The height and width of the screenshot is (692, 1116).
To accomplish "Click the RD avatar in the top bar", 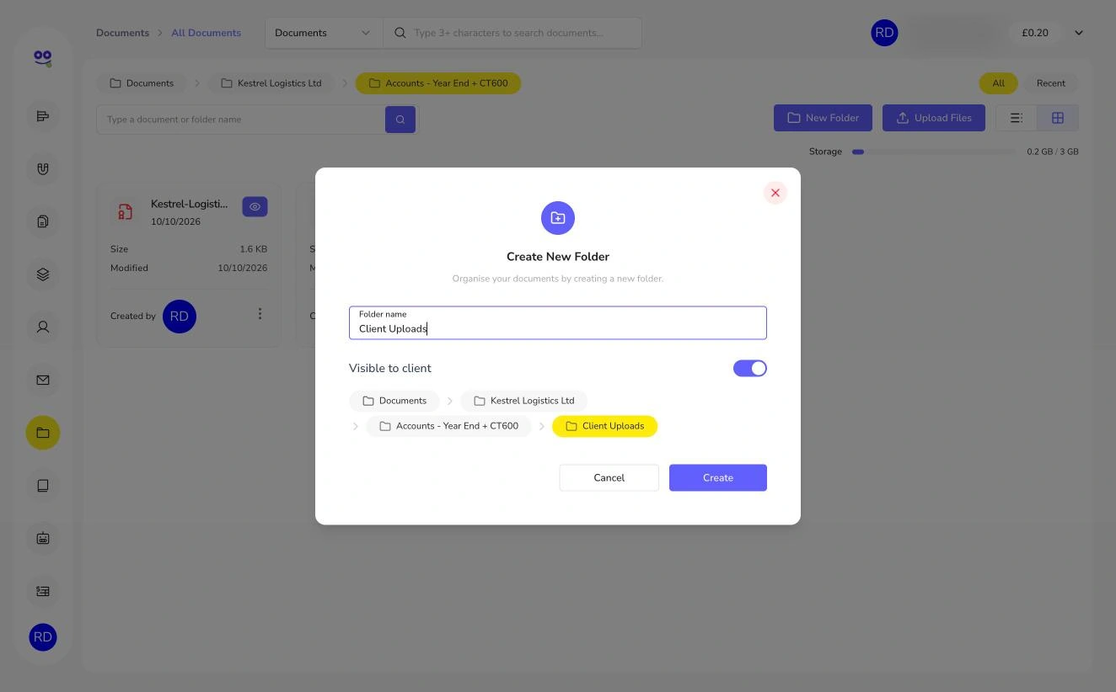I will click(x=884, y=33).
